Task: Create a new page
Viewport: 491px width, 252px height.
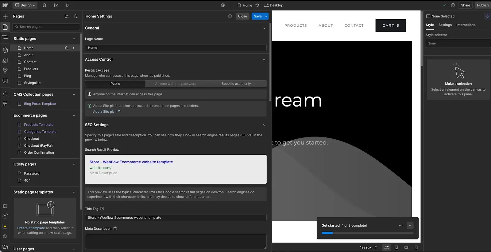Action: (x=76, y=16)
